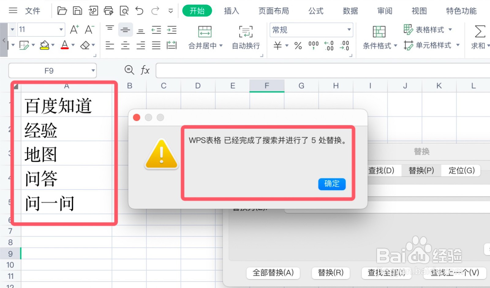Decrease decimal places
Image resolution: width=490 pixels, height=288 pixels.
pyautogui.click(x=345, y=46)
